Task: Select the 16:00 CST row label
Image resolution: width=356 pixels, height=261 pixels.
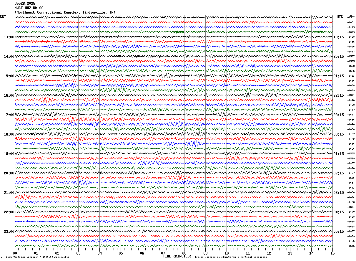Action: tap(9, 95)
